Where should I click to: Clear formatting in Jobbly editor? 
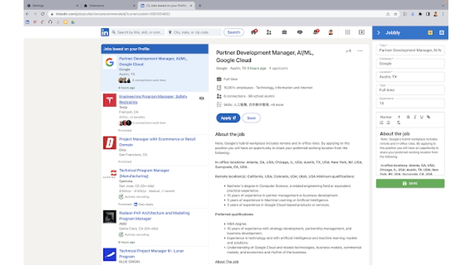click(x=398, y=123)
